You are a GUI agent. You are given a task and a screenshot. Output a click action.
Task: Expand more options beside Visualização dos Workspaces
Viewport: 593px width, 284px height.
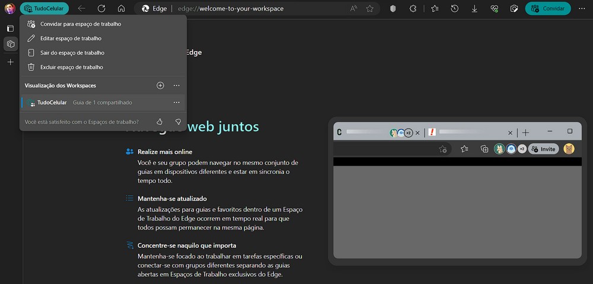[176, 85]
